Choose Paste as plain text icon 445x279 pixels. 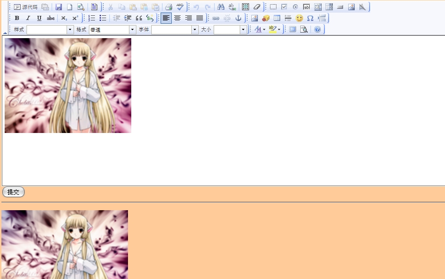click(144, 7)
